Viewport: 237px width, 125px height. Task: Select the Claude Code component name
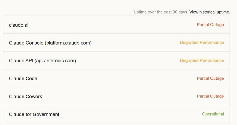point(23,78)
